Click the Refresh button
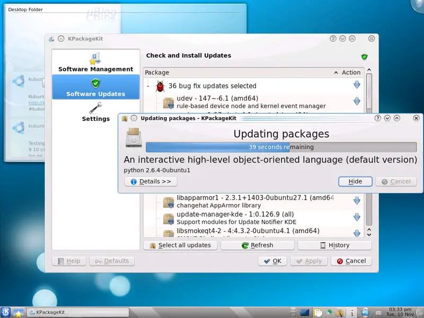The image size is (424, 318). tap(258, 245)
